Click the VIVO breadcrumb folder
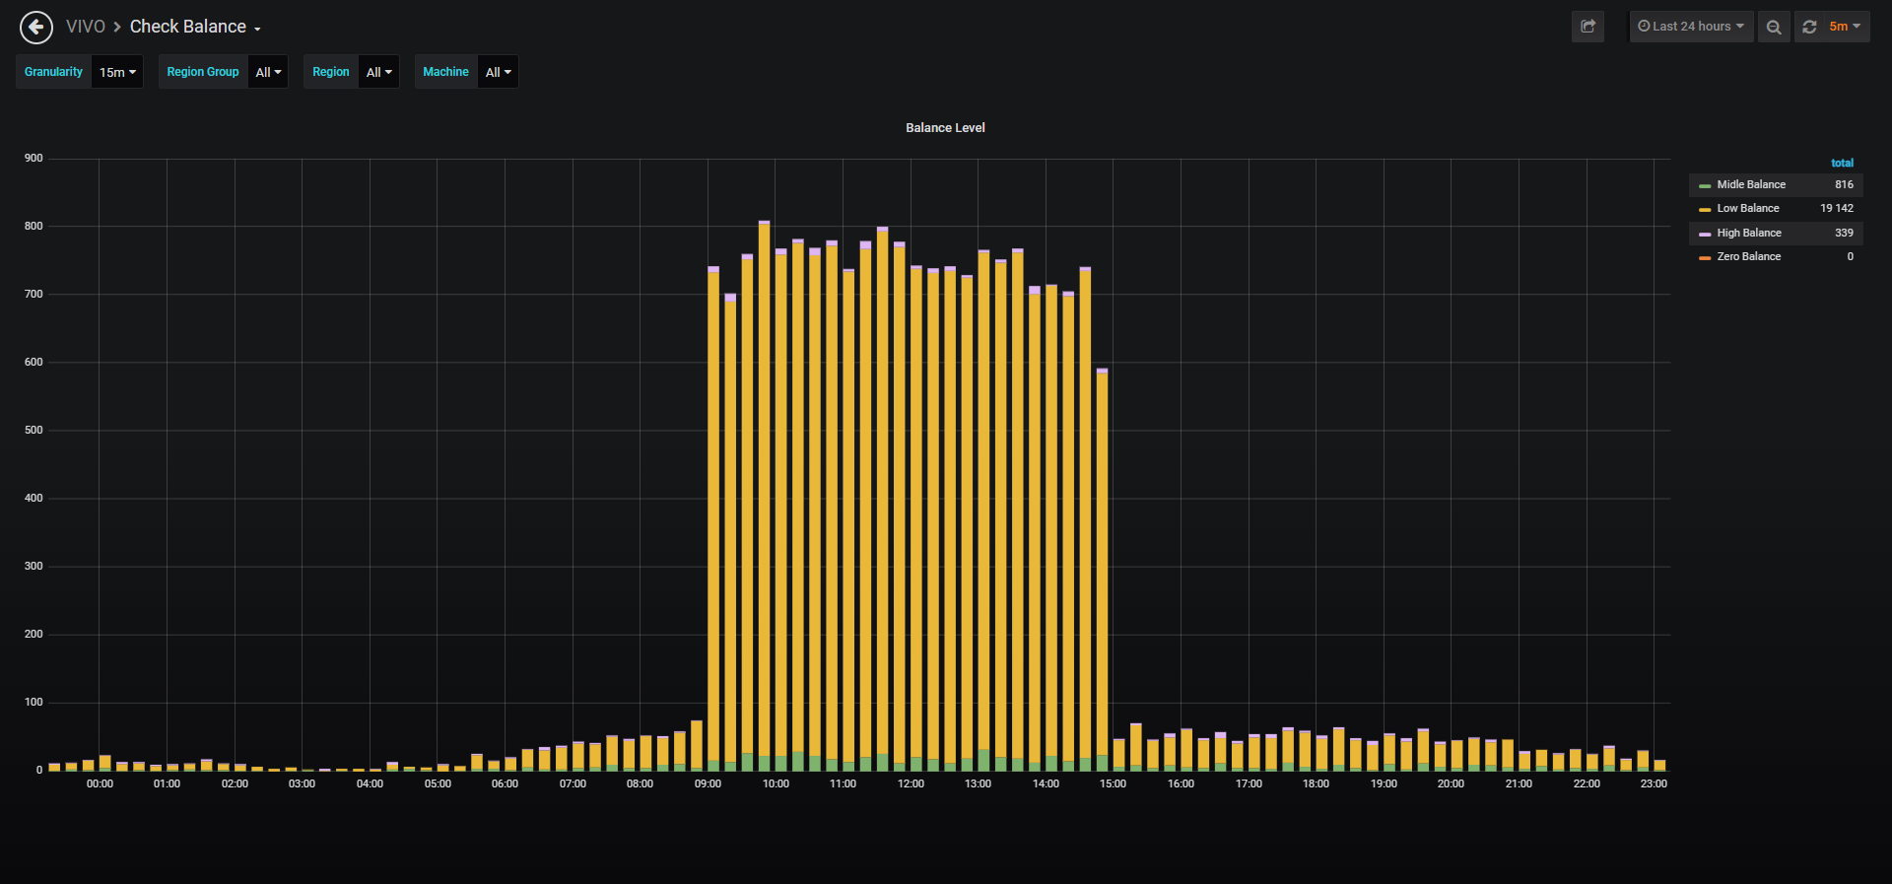The height and width of the screenshot is (884, 1892). (86, 27)
